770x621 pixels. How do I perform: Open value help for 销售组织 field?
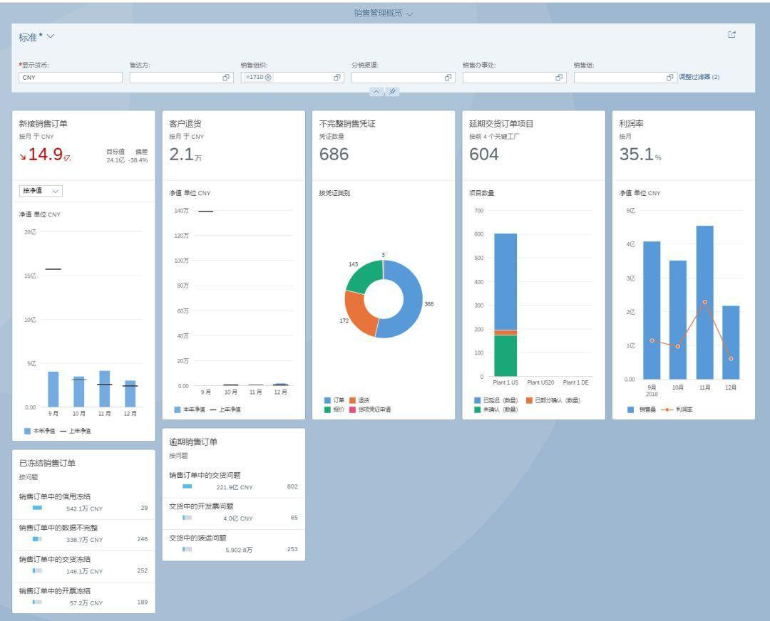[337, 78]
